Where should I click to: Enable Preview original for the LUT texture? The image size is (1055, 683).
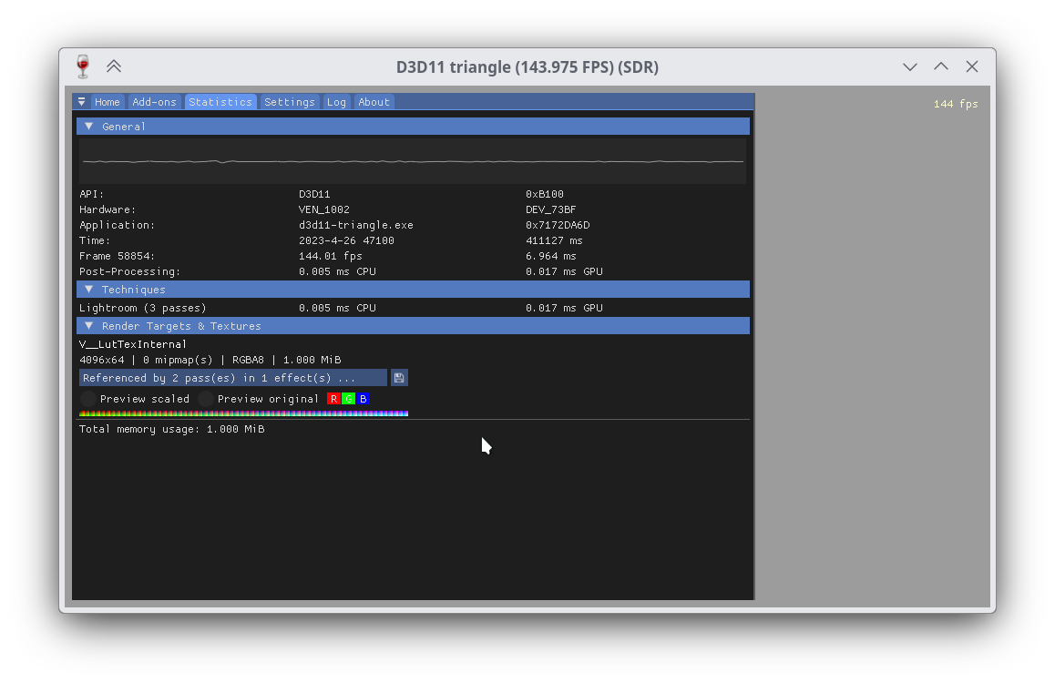[205, 398]
